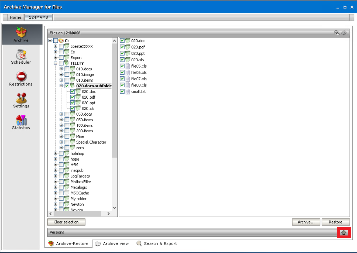Switch to the 124MAM8 tab
Screen dimensions: 357x253
(x=39, y=18)
